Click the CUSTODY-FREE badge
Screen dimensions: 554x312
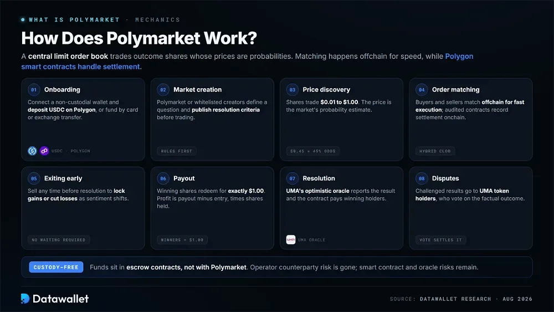coord(56,267)
